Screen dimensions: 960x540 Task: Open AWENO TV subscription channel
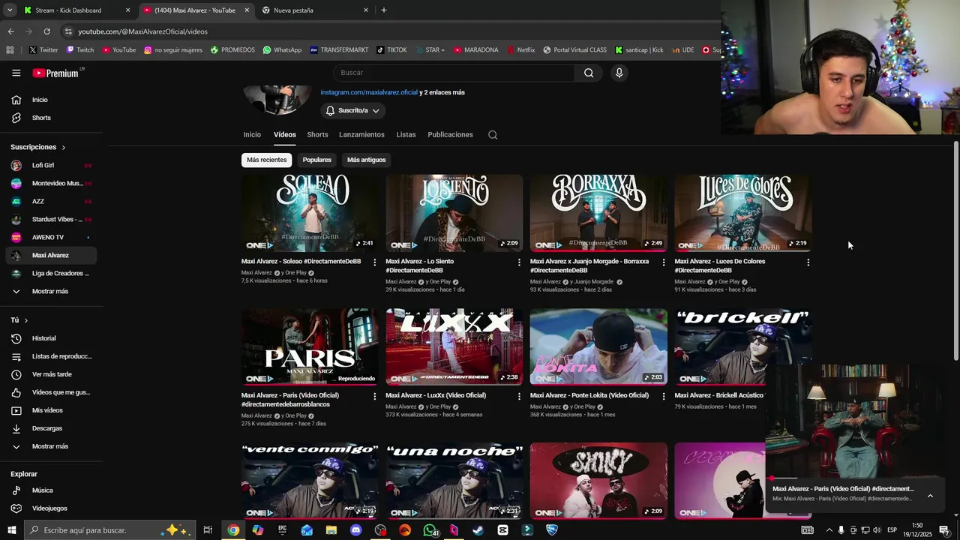(51, 237)
